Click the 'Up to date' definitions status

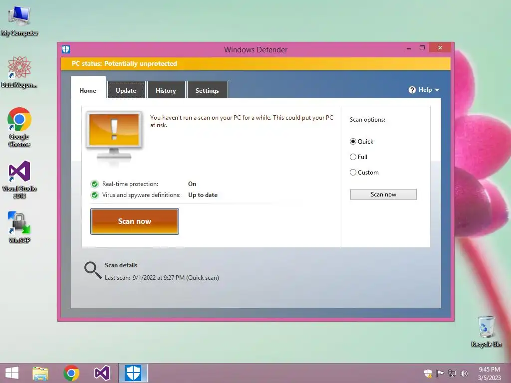coord(203,195)
